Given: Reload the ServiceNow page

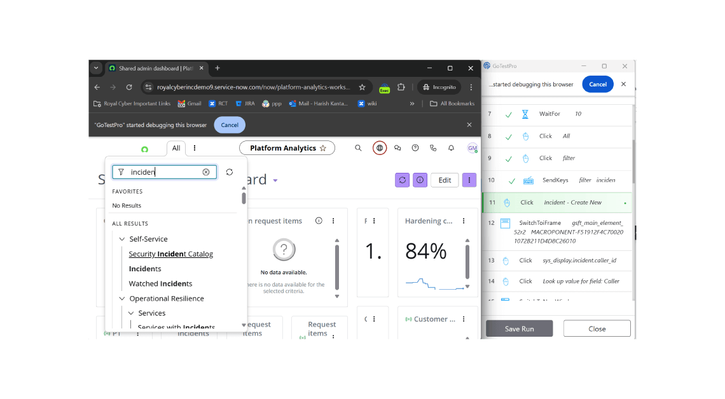Looking at the screenshot, I should [x=129, y=87].
